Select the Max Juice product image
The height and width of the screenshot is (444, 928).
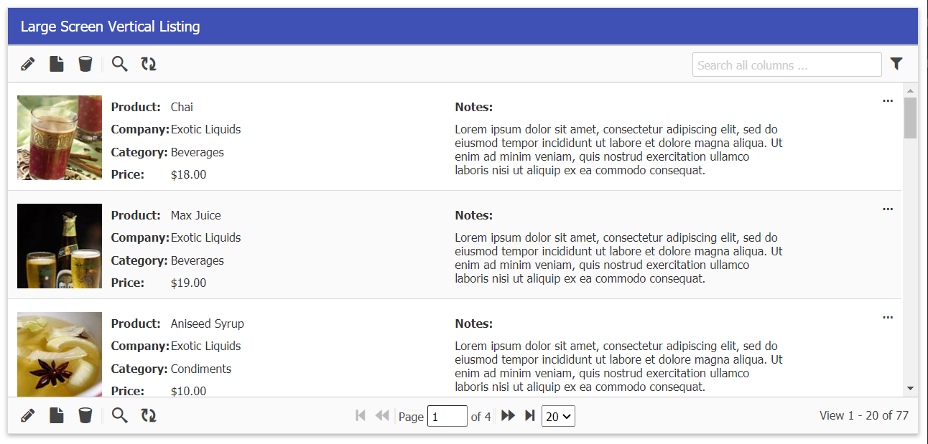[x=60, y=246]
